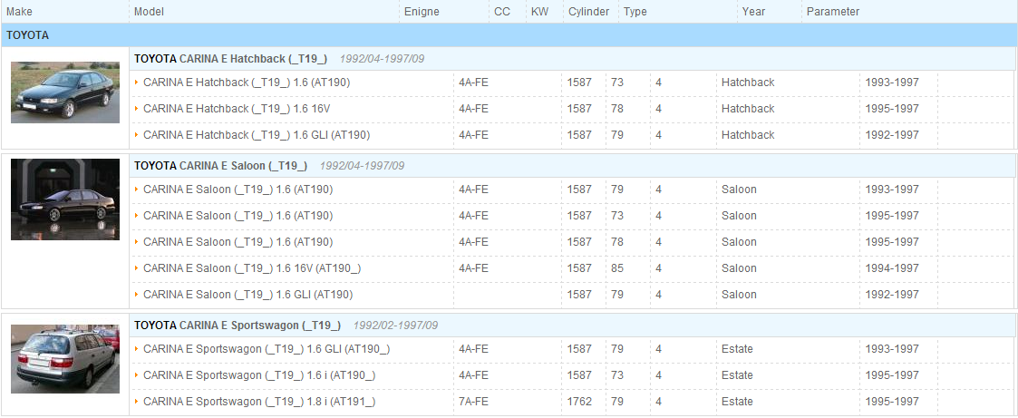Click the arrow bullet beside Saloon 1.6 GLI

pos(137,294)
